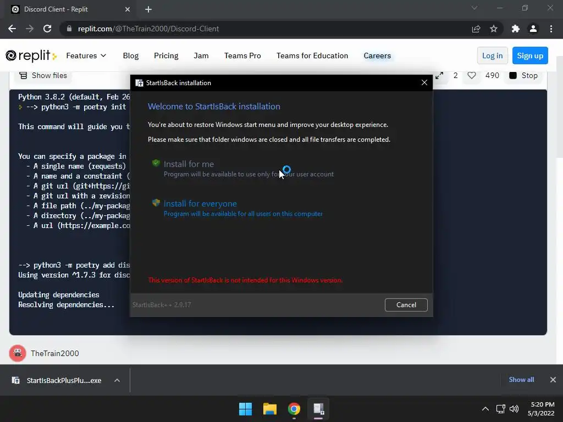The image size is (563, 422).
Task: Switch to Chrome in the taskbar
Action: point(294,409)
